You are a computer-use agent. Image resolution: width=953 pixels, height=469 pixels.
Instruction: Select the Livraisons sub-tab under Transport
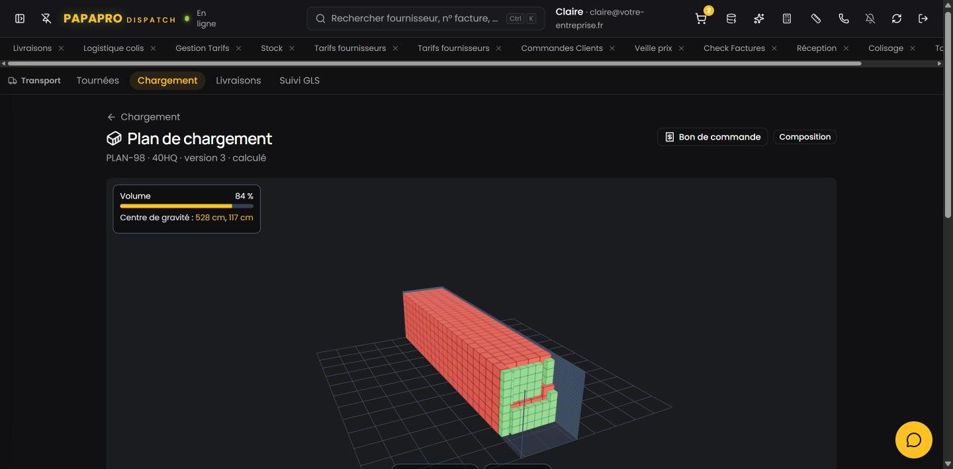pyautogui.click(x=238, y=81)
